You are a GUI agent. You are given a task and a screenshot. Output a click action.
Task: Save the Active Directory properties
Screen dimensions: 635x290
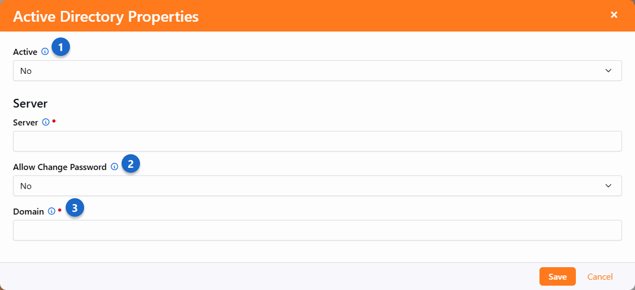tap(557, 277)
